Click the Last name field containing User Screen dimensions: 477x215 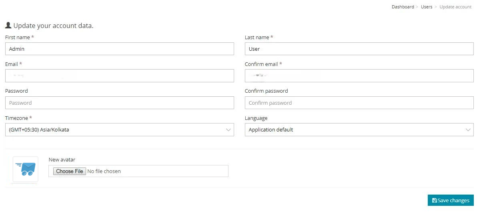pyautogui.click(x=359, y=49)
